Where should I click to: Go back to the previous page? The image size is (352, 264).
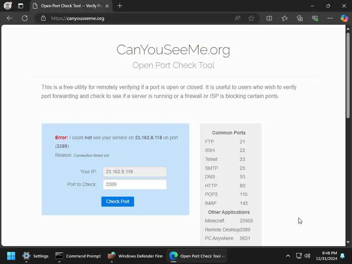[9, 18]
